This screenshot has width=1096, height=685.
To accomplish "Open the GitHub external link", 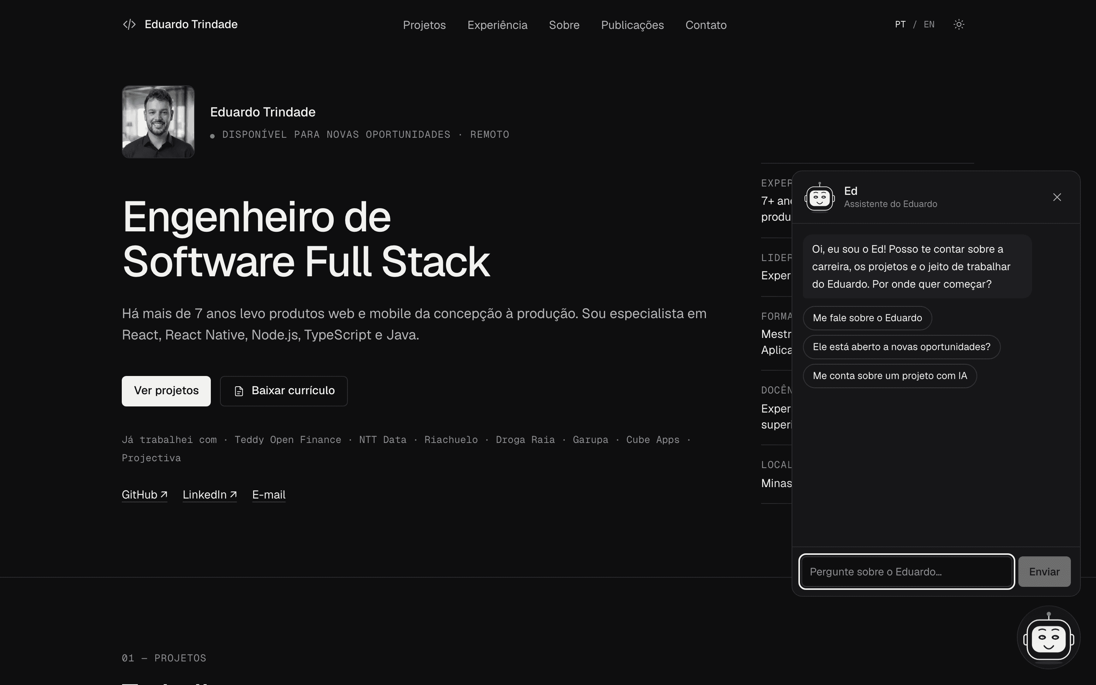I will (x=145, y=495).
